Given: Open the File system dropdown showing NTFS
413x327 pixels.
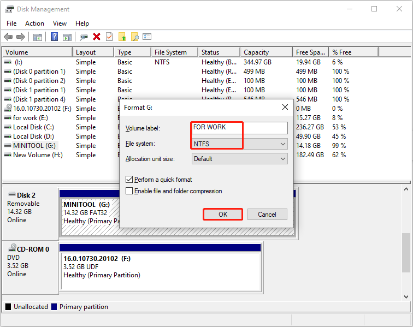Looking at the screenshot, I should (x=240, y=144).
